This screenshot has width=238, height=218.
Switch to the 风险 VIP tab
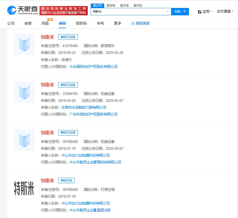[45, 23]
